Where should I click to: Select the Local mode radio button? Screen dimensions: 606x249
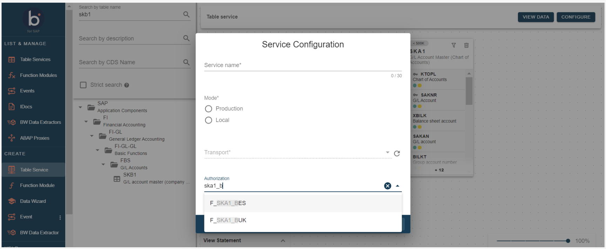click(208, 120)
